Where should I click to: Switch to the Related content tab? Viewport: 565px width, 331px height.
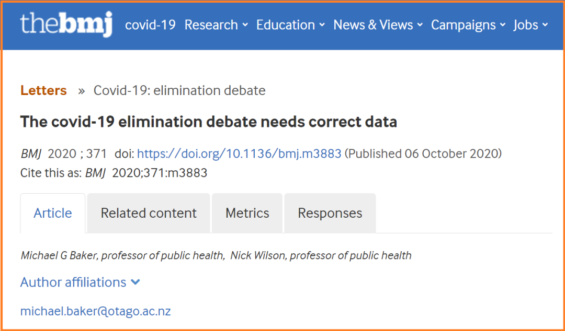pos(149,213)
